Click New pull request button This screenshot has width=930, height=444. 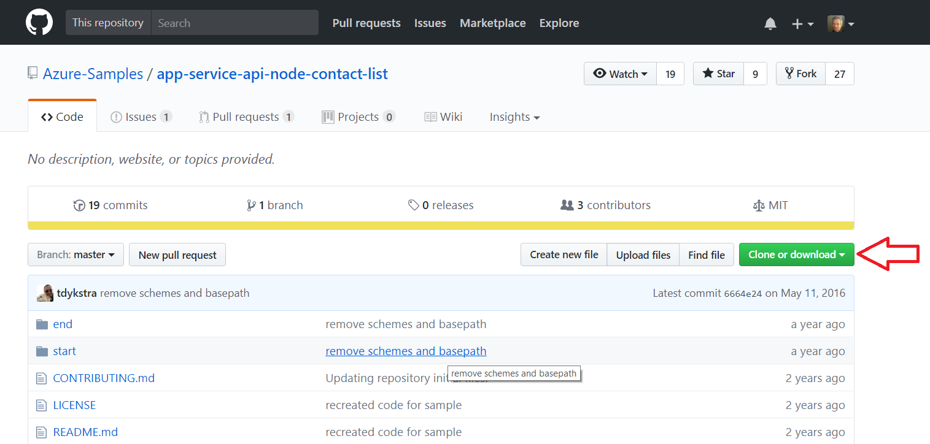177,255
